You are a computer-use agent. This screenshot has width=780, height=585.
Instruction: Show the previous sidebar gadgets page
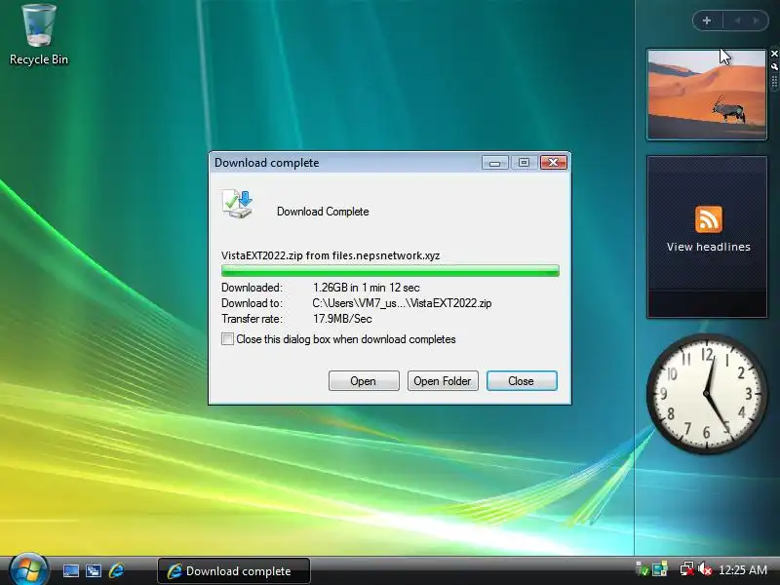pos(738,20)
